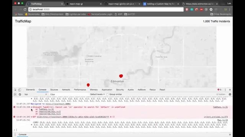
Task: Open the ADP bookmark
Action: (118, 14)
